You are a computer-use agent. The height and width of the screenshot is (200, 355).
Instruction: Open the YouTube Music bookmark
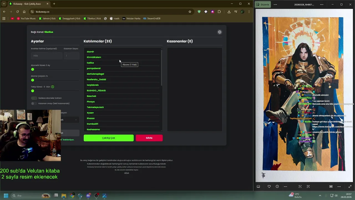pyautogui.click(x=26, y=19)
